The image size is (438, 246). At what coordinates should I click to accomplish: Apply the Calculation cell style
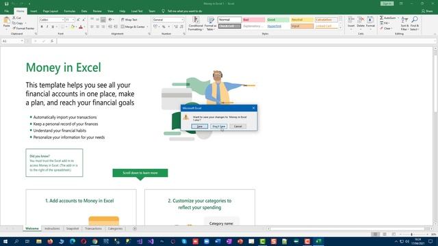[326, 20]
